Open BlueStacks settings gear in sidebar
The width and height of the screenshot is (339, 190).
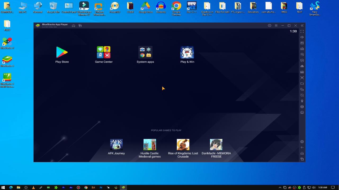tap(302, 142)
